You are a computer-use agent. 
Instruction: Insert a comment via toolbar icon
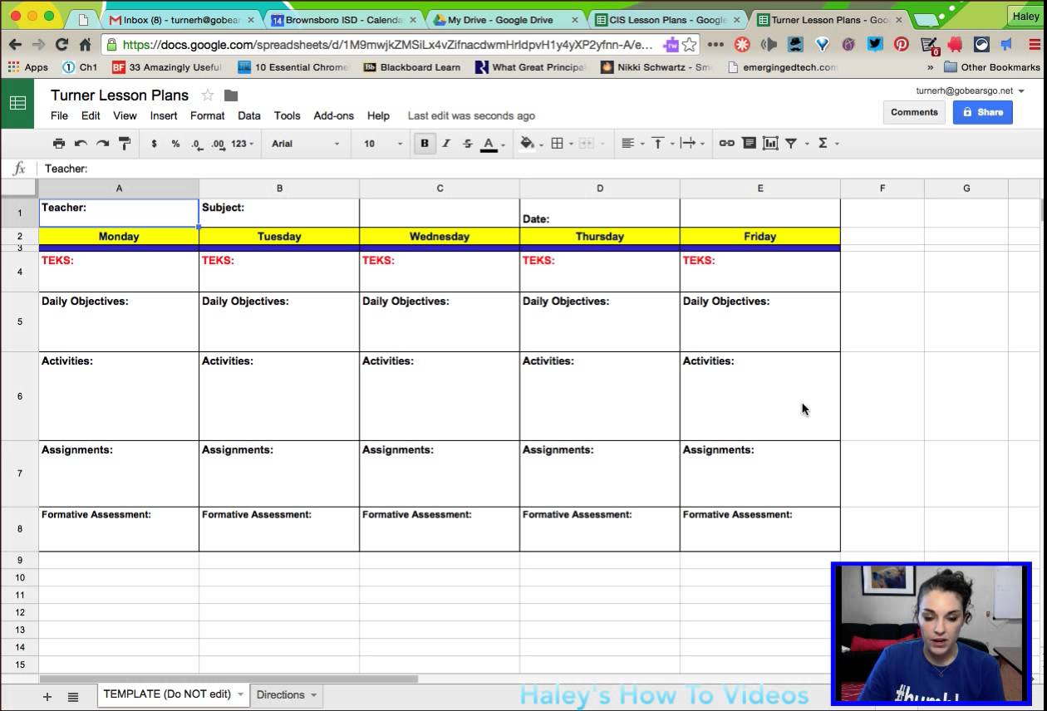tap(749, 144)
